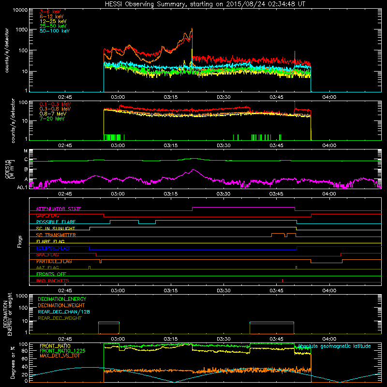The height and width of the screenshot is (387, 387).
Task: Click the GOES magenta curve peak near 03:21
Action: click(x=193, y=170)
